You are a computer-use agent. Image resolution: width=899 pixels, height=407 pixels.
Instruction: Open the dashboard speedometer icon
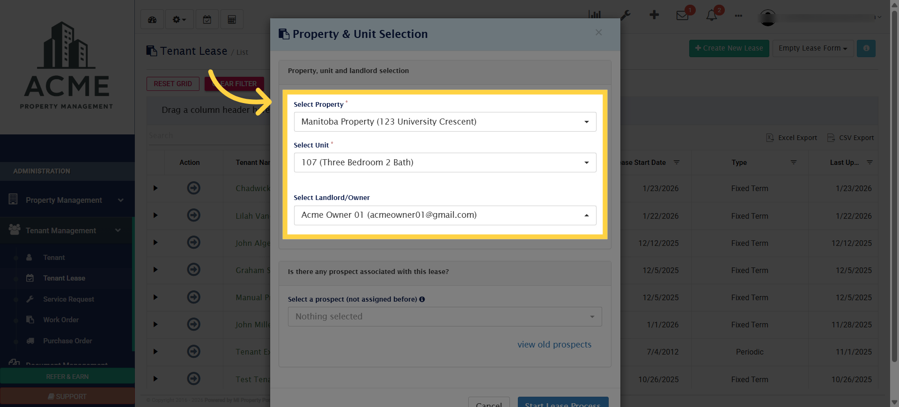click(152, 19)
